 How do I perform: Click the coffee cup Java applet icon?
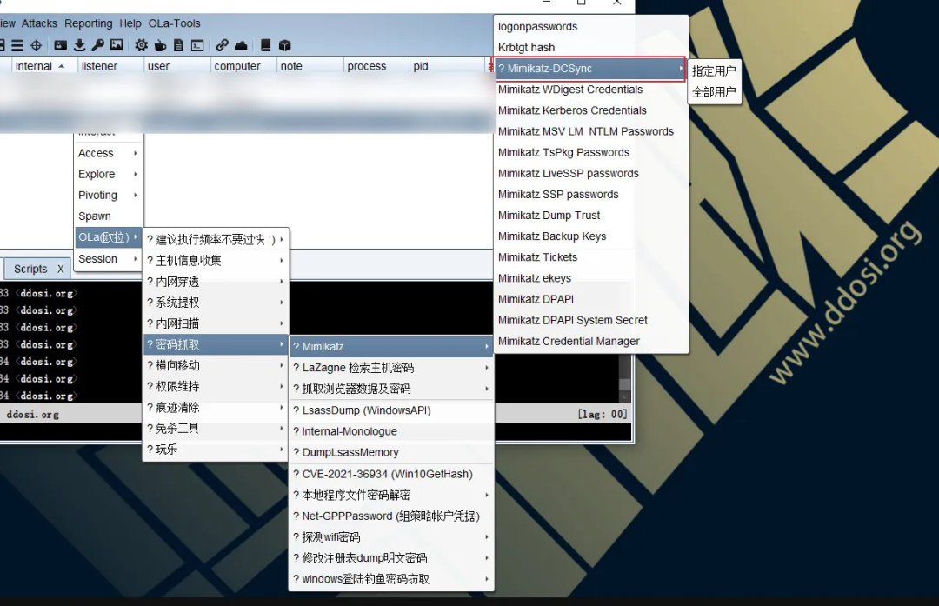tap(160, 45)
